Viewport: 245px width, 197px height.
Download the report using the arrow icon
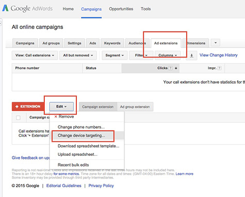tap(191, 56)
